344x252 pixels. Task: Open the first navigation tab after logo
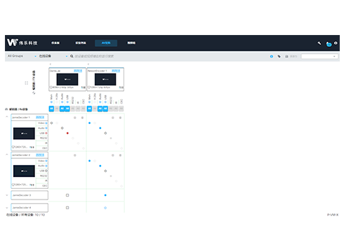[x=55, y=43]
